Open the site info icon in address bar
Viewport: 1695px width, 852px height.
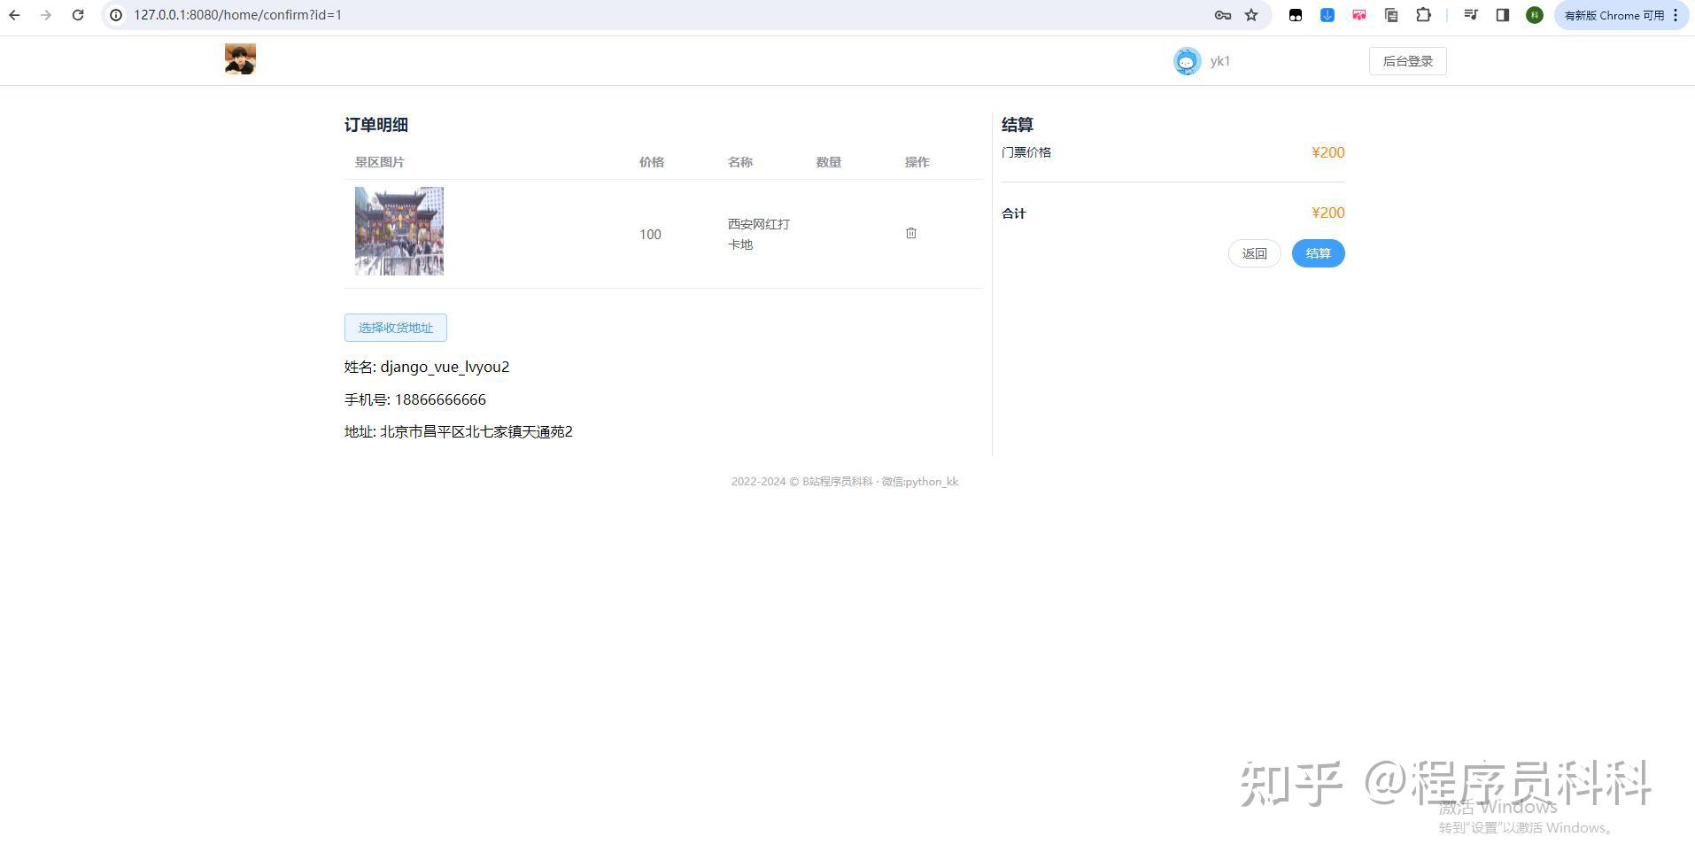(x=115, y=15)
